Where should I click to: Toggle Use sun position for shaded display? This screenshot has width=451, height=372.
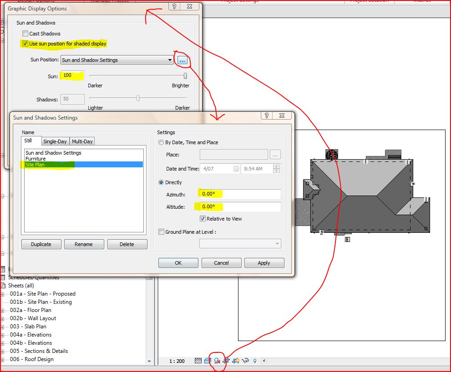point(25,44)
